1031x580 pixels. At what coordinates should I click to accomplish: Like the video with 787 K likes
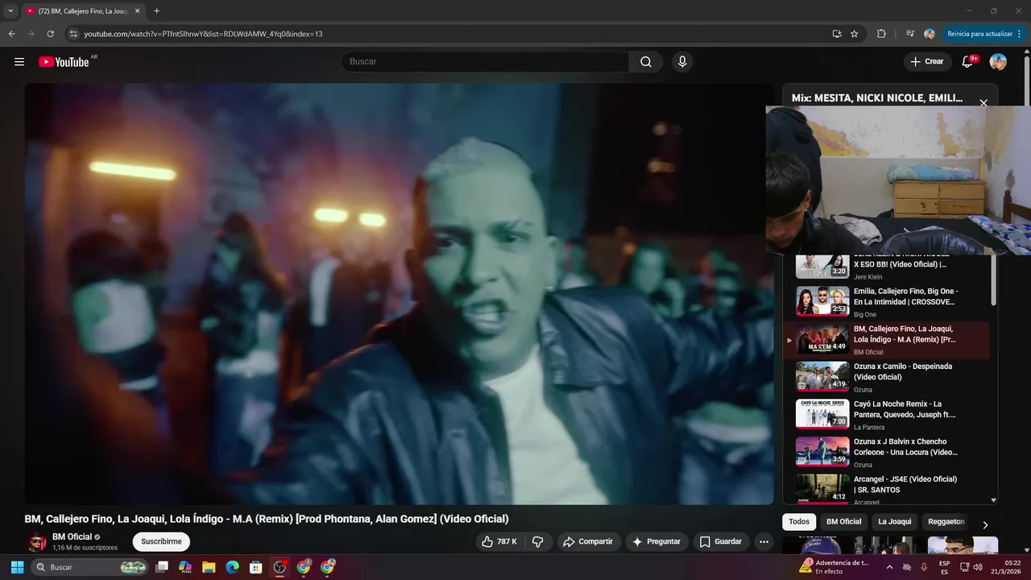[499, 541]
